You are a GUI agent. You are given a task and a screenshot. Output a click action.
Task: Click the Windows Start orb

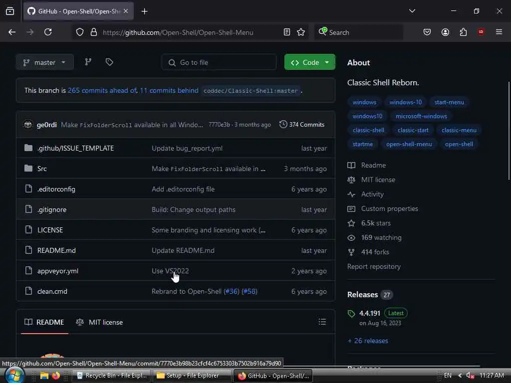(13, 375)
